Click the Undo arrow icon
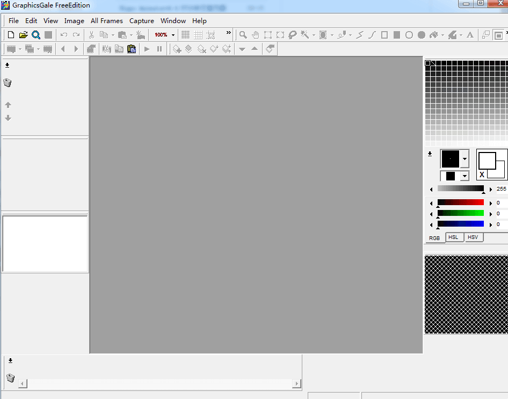The width and height of the screenshot is (508, 399). (64, 35)
